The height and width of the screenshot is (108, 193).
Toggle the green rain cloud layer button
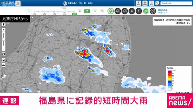(x=111, y=11)
